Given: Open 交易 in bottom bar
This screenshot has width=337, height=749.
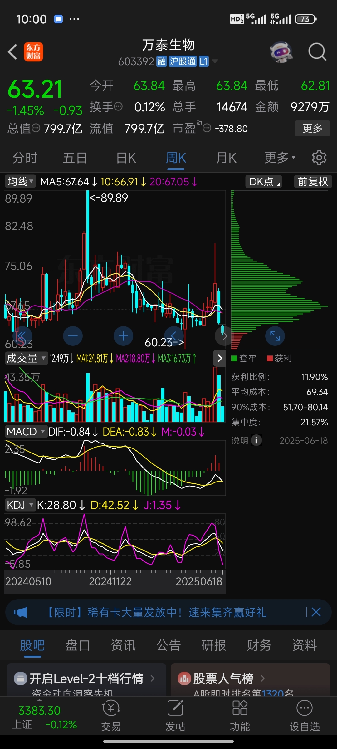Looking at the screenshot, I should 111,716.
